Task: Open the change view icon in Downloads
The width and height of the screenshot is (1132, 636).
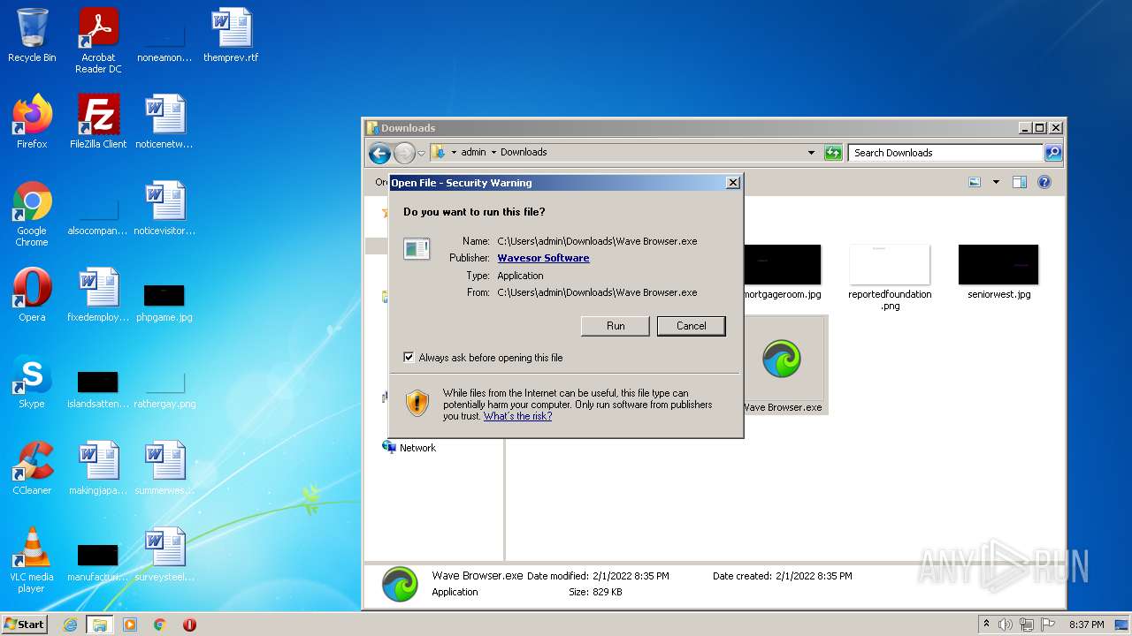Action: (x=975, y=182)
